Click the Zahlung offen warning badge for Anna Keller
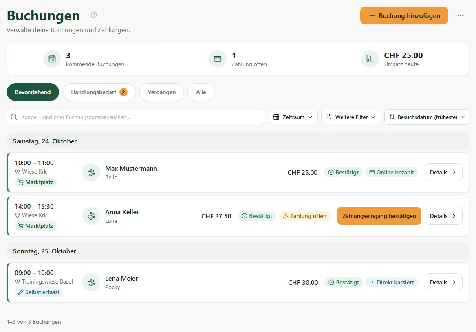 pyautogui.click(x=305, y=216)
